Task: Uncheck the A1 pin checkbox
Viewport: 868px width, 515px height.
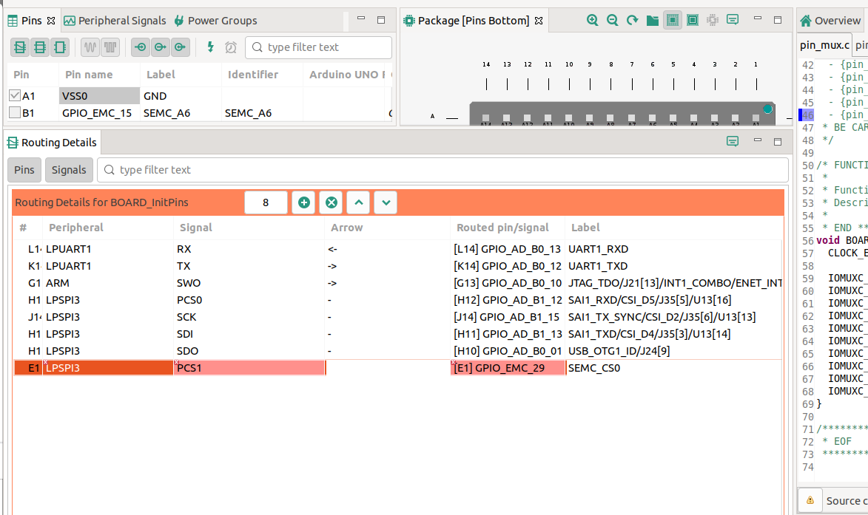Action: click(x=15, y=95)
